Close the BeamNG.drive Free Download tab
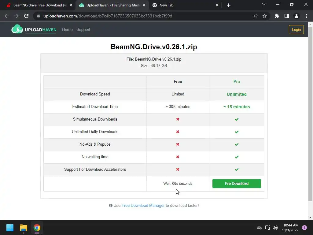This screenshot has width=313, height=235. click(x=71, y=5)
